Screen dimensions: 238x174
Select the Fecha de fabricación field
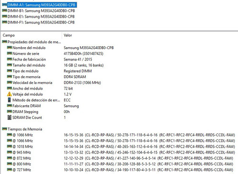click(x=29, y=60)
